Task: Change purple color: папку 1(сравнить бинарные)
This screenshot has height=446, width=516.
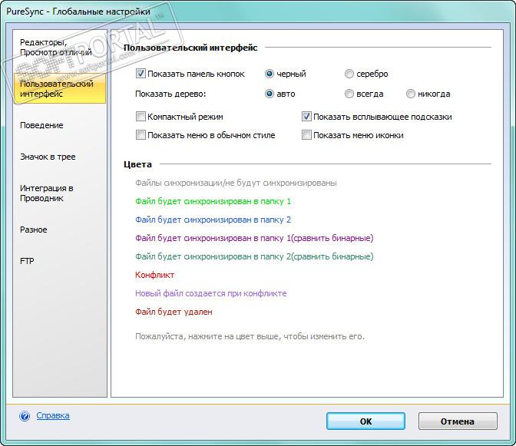Action: pos(254,238)
